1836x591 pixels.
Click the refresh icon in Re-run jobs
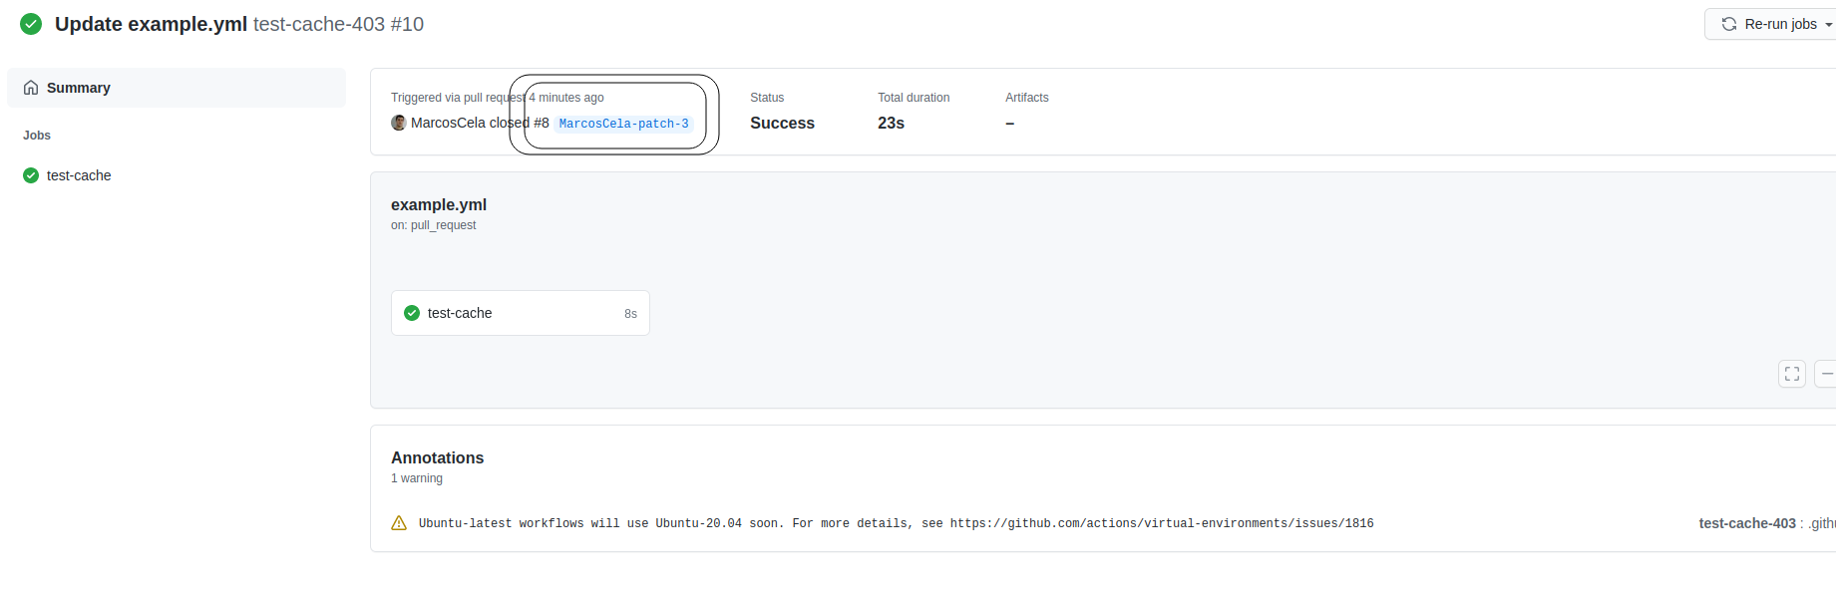(1729, 24)
